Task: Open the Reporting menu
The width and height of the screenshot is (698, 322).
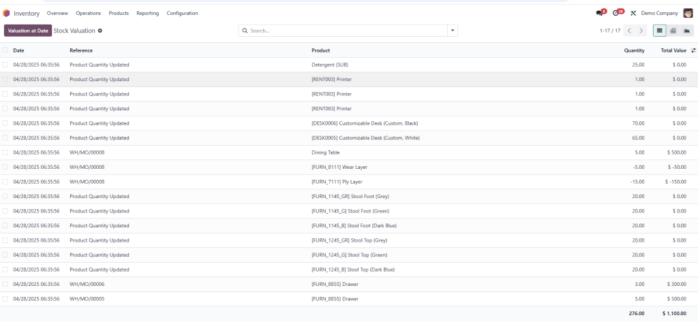Action: click(x=147, y=13)
